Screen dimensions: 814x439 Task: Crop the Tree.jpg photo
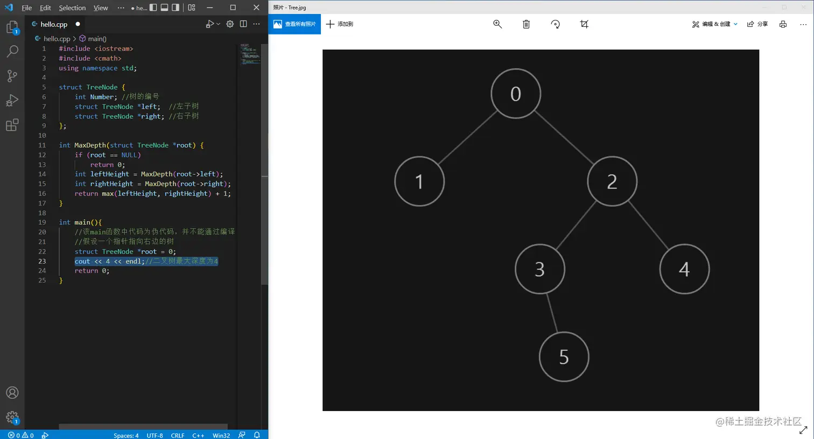tap(584, 24)
